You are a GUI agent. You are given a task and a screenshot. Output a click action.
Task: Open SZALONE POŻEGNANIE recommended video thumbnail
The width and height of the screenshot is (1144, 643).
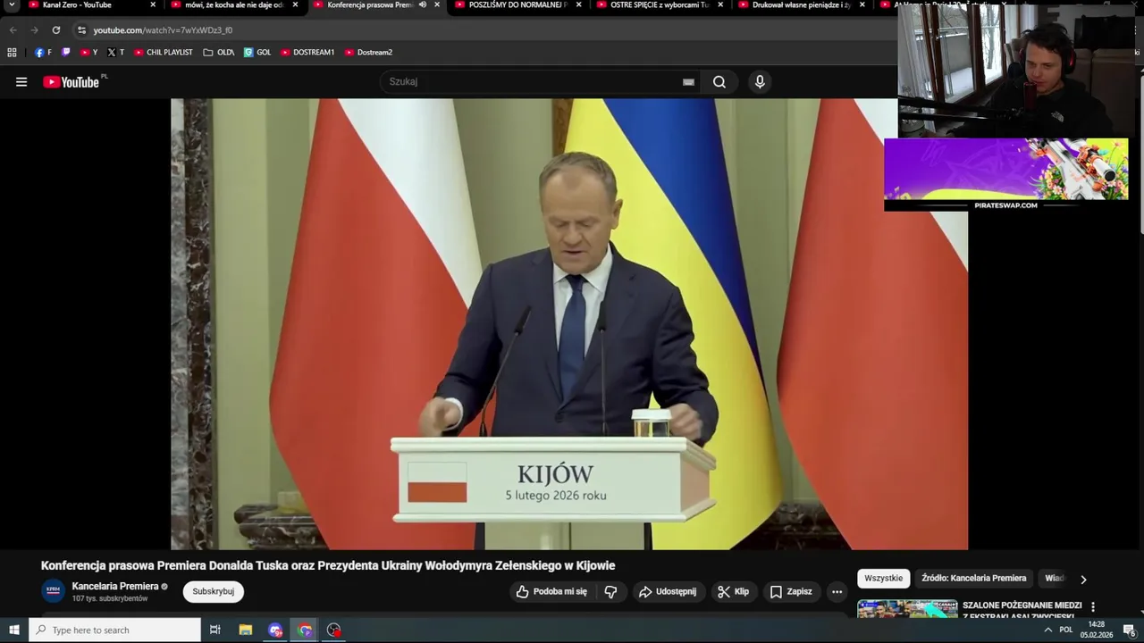pyautogui.click(x=907, y=609)
